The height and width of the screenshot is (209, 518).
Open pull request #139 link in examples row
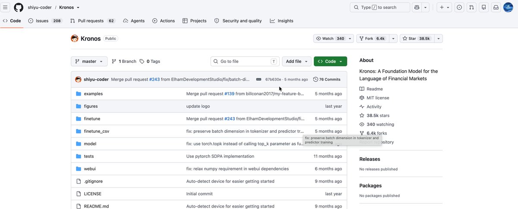pyautogui.click(x=229, y=94)
